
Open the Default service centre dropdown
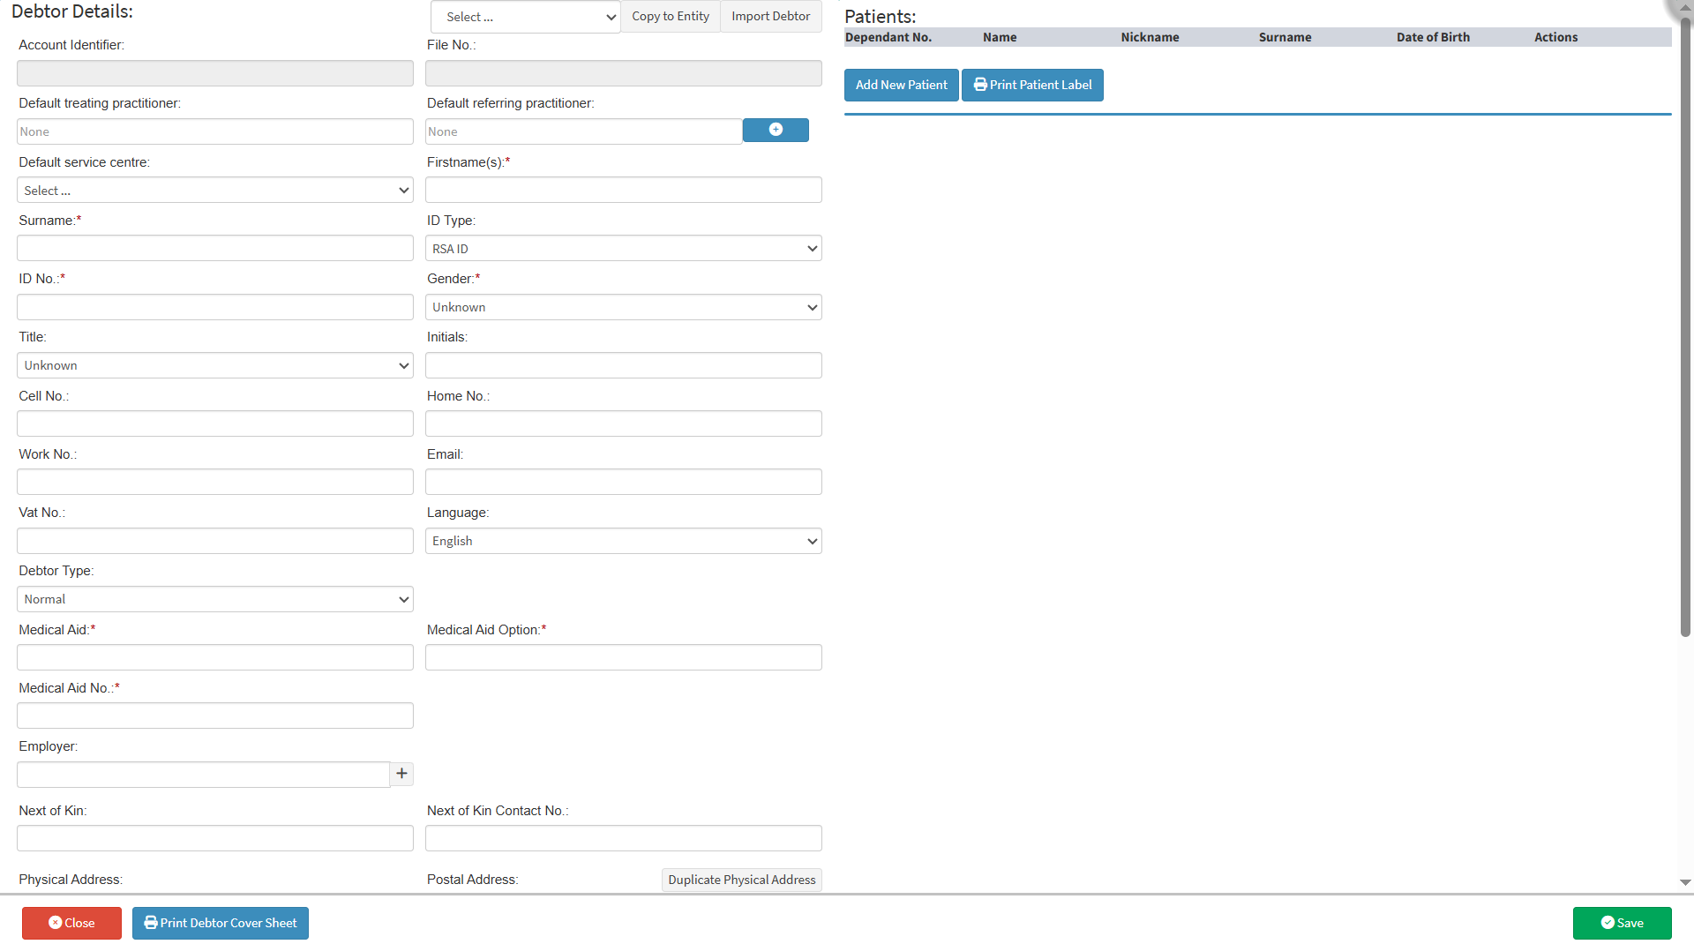pos(214,190)
